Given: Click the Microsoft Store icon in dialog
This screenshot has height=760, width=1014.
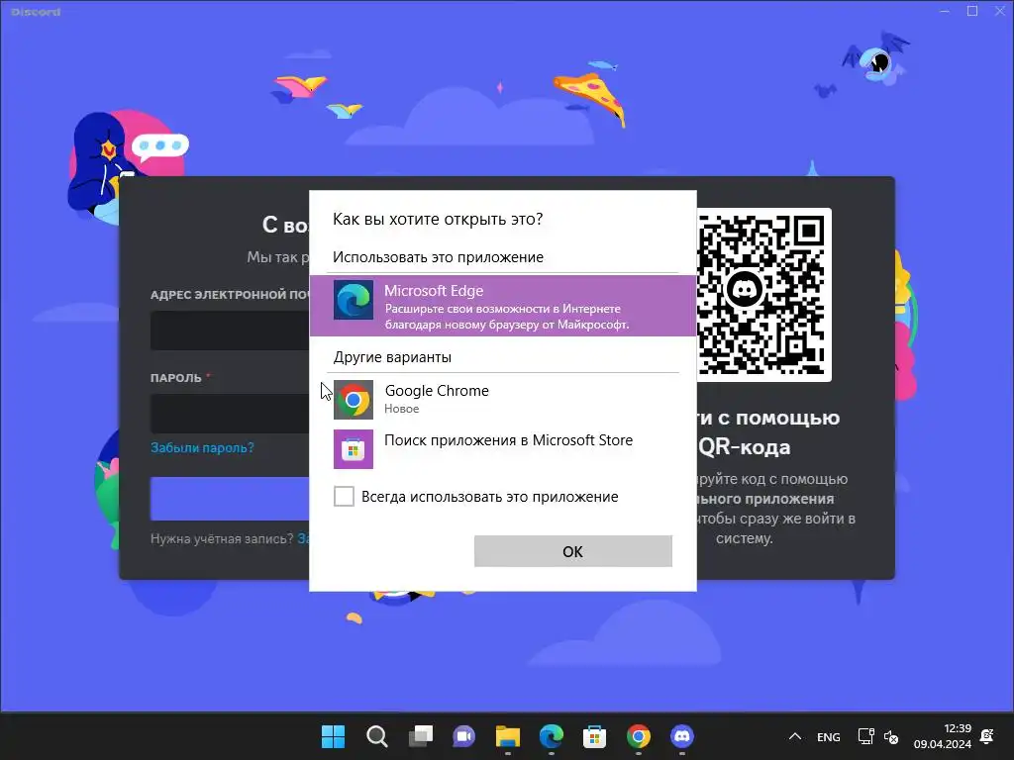Looking at the screenshot, I should (354, 449).
